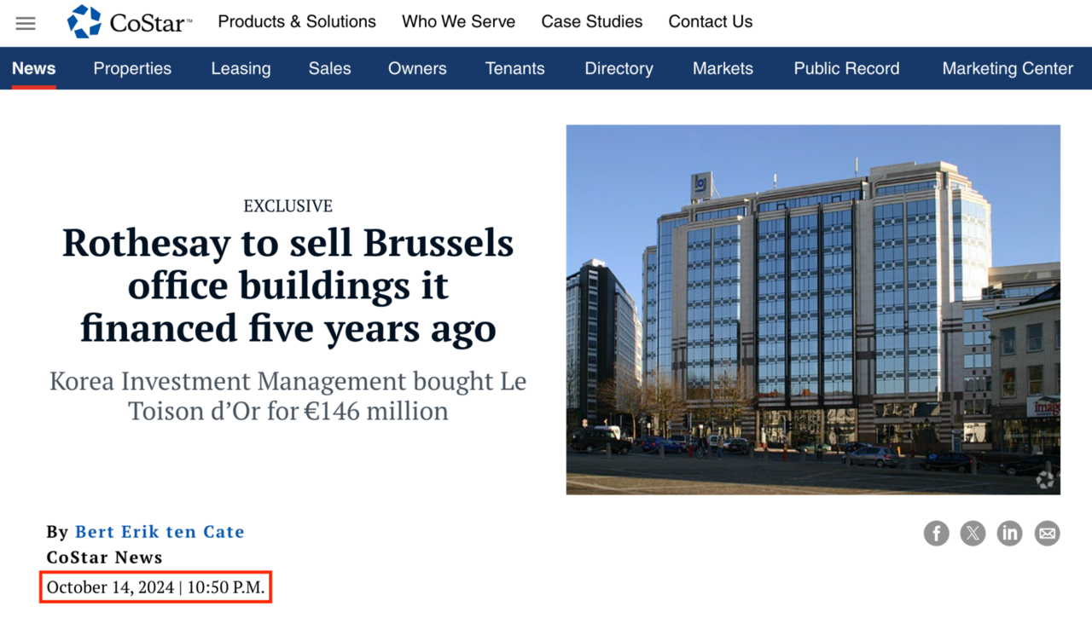Open the Sales tab

tap(329, 69)
